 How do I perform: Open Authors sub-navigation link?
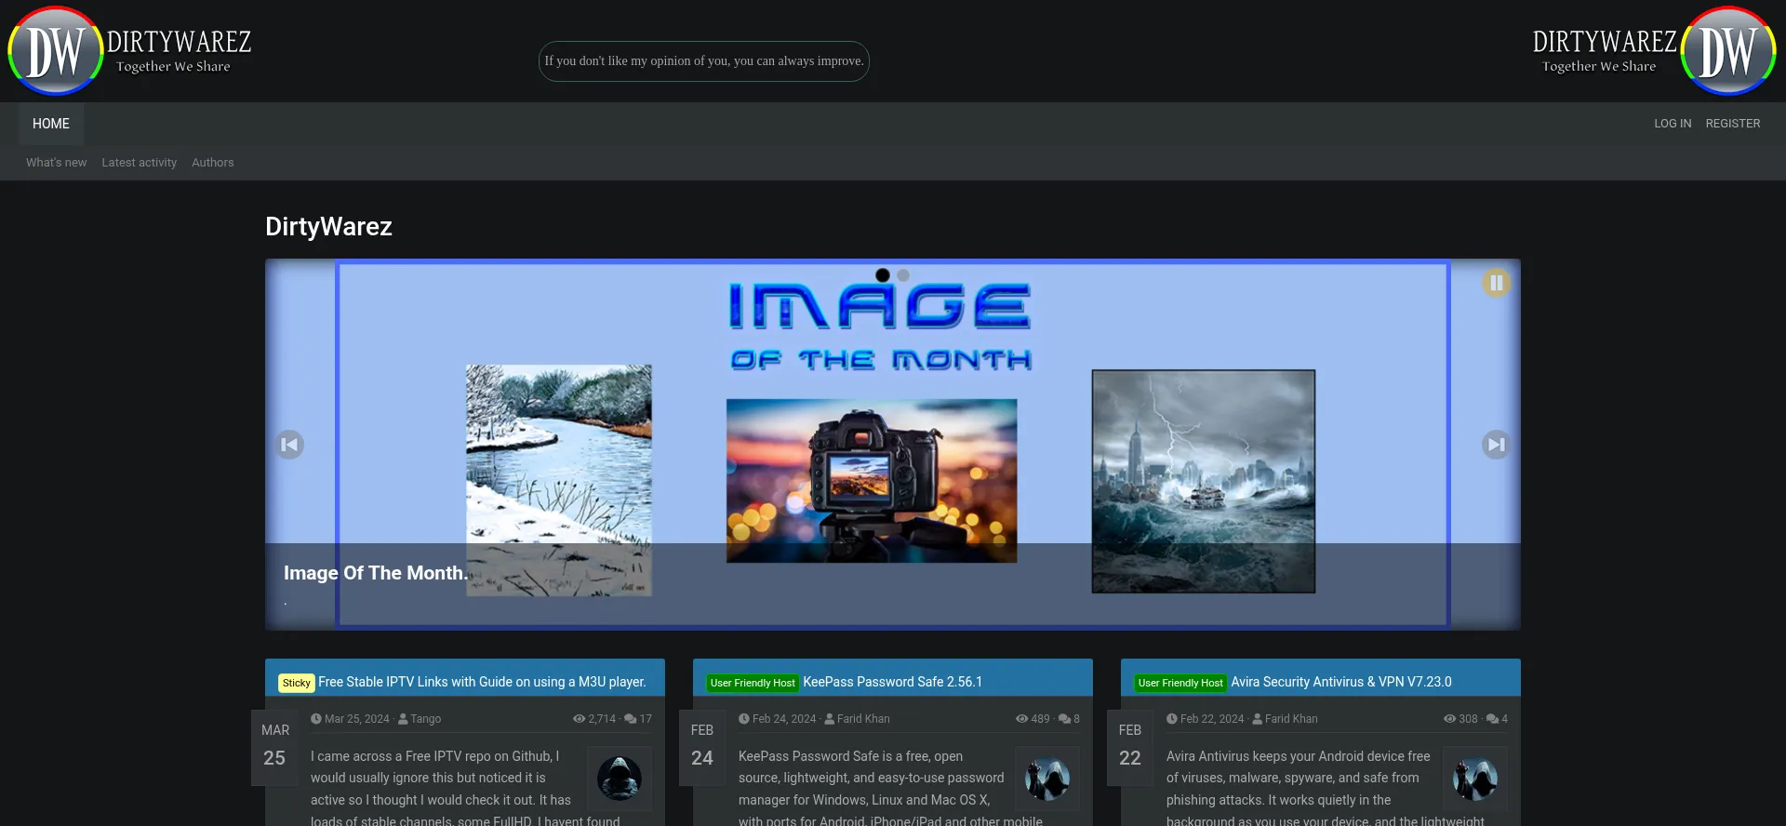tap(212, 163)
